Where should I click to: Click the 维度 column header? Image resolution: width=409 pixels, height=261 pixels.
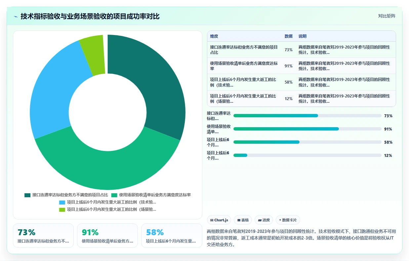tap(214, 36)
